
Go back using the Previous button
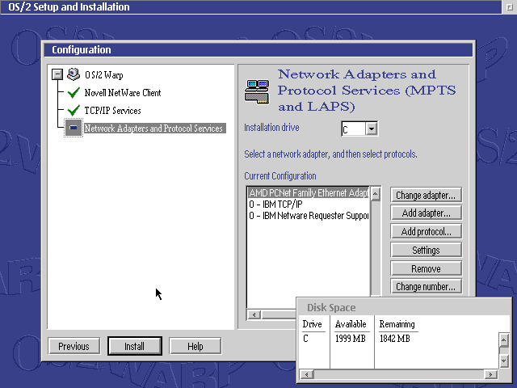(x=74, y=346)
